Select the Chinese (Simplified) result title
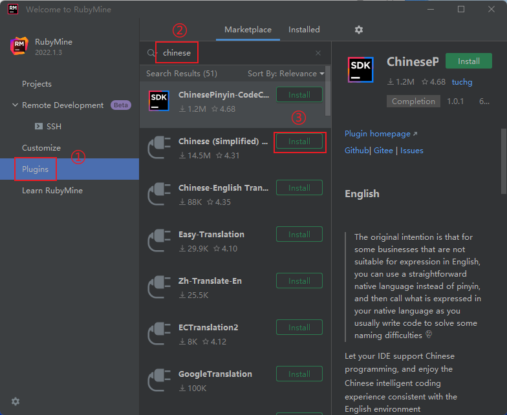507x415 pixels. 222,141
